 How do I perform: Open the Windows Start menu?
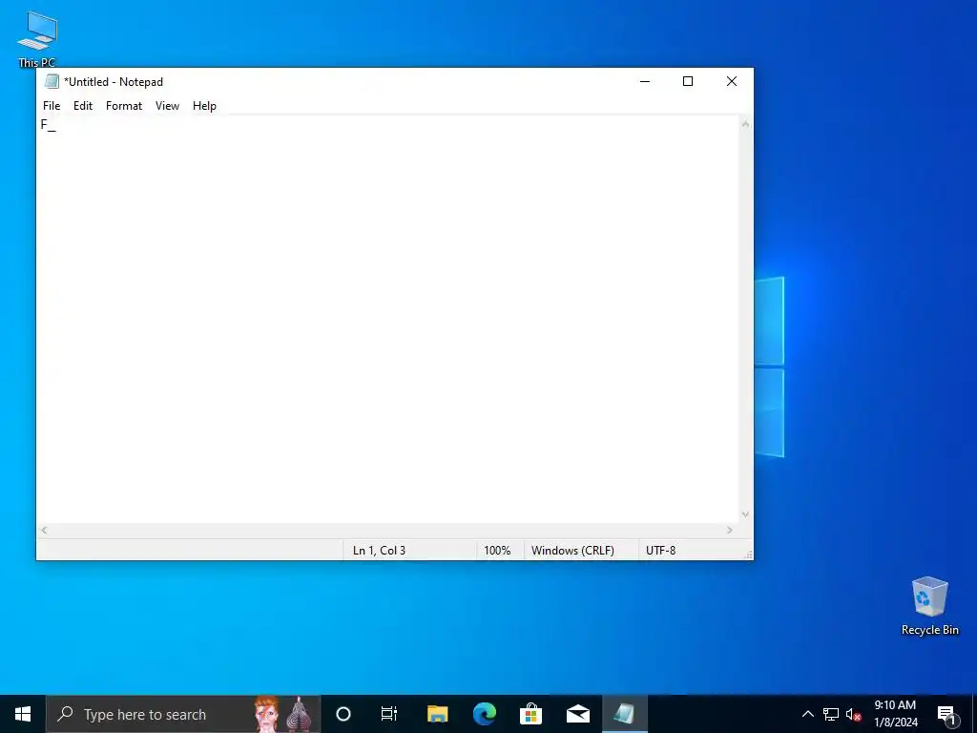point(23,714)
